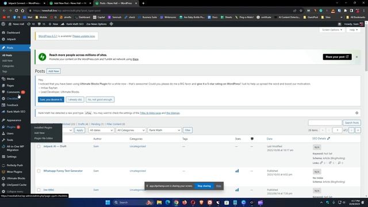Open the Pages sidebar menu
Viewport: 368px width, 207px height.
pos(10,86)
